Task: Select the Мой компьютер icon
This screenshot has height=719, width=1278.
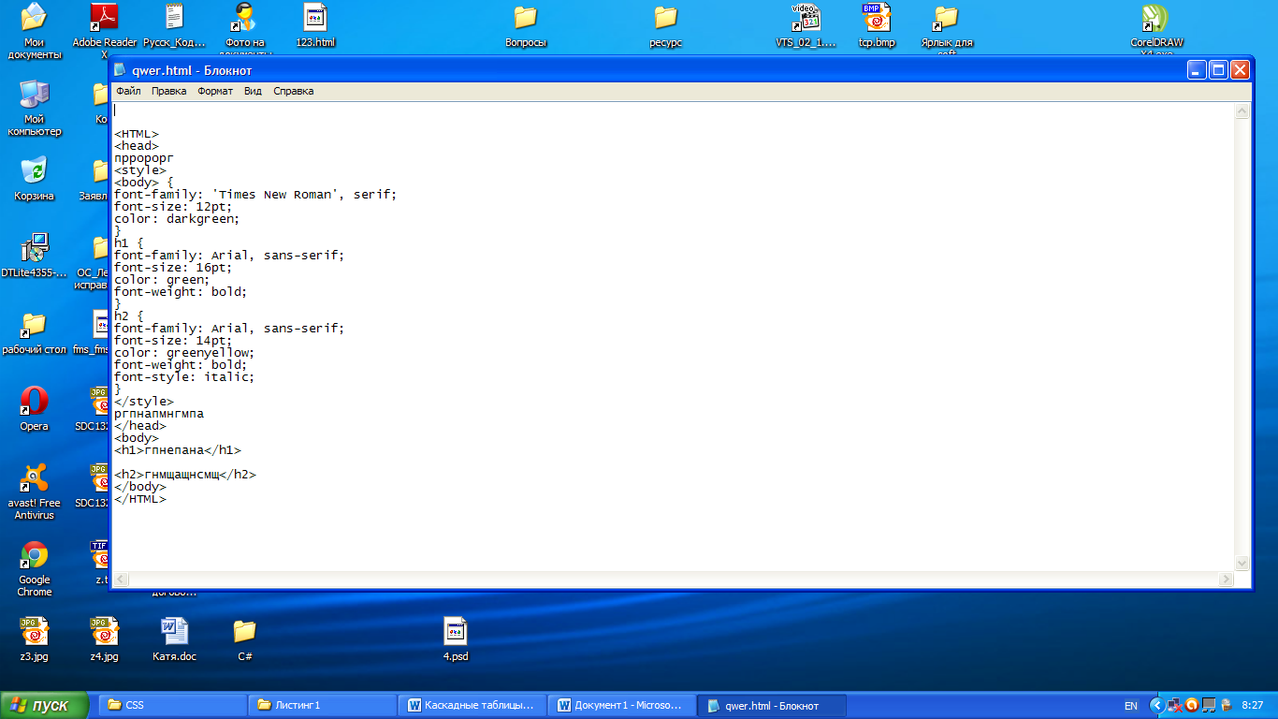Action: point(35,108)
